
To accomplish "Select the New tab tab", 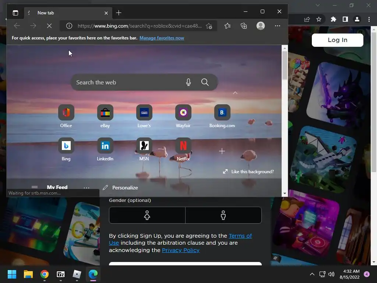I will point(68,13).
